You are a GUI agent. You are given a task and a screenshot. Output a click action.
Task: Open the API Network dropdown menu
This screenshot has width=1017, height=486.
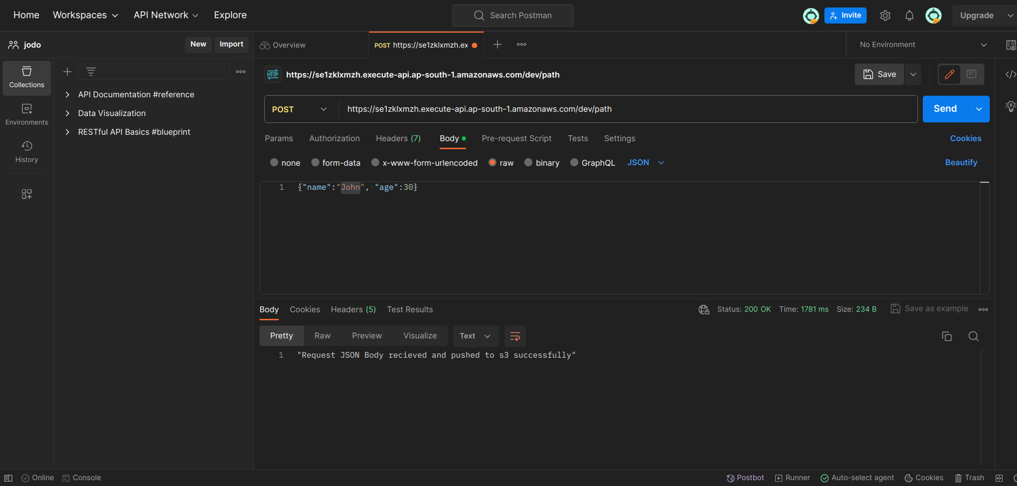coord(166,15)
